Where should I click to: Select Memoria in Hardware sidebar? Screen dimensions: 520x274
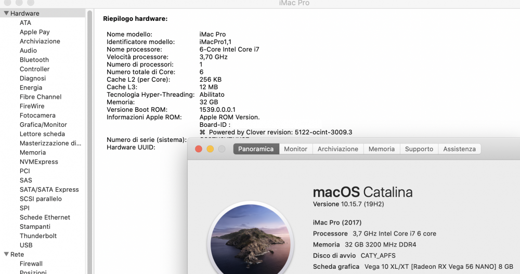(x=32, y=152)
